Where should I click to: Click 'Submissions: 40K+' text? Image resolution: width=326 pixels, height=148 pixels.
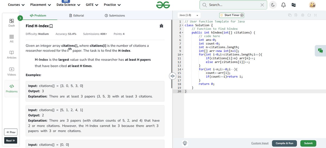coord(95,34)
